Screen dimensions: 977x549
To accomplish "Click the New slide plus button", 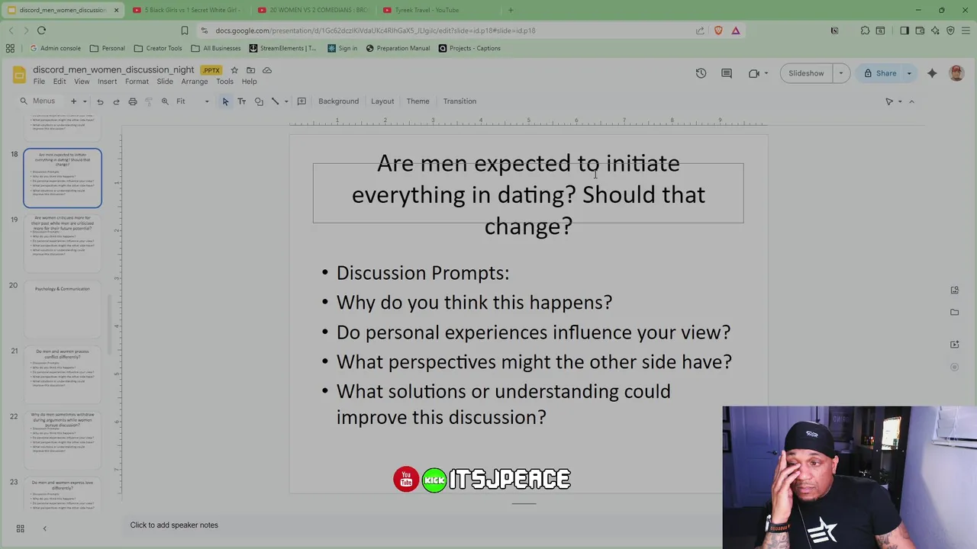I will (73, 101).
